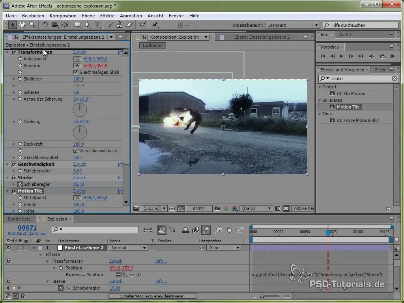
Task: Click Info... for Stärke in the timeline
Action: (x=161, y=281)
